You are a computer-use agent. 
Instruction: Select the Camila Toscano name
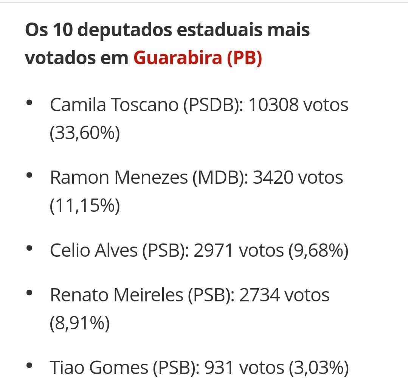click(114, 105)
